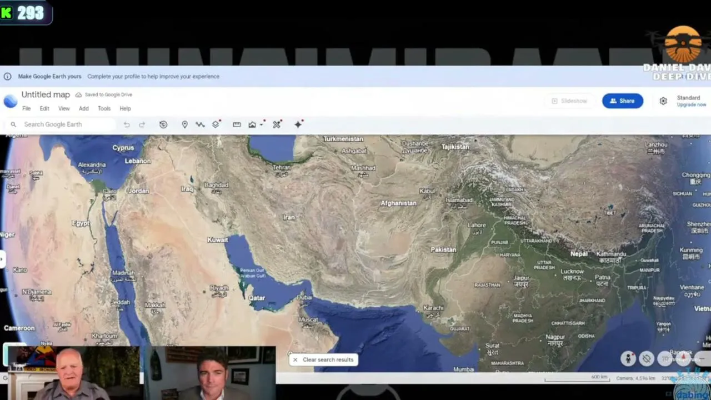Click the Turkmenistan label on the map

[x=343, y=139]
